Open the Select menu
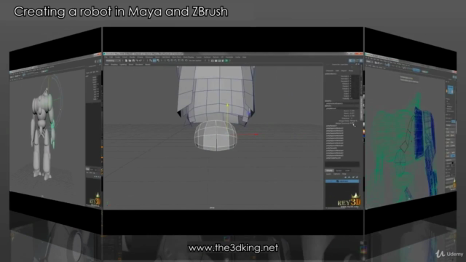466x262 pixels. click(x=125, y=57)
